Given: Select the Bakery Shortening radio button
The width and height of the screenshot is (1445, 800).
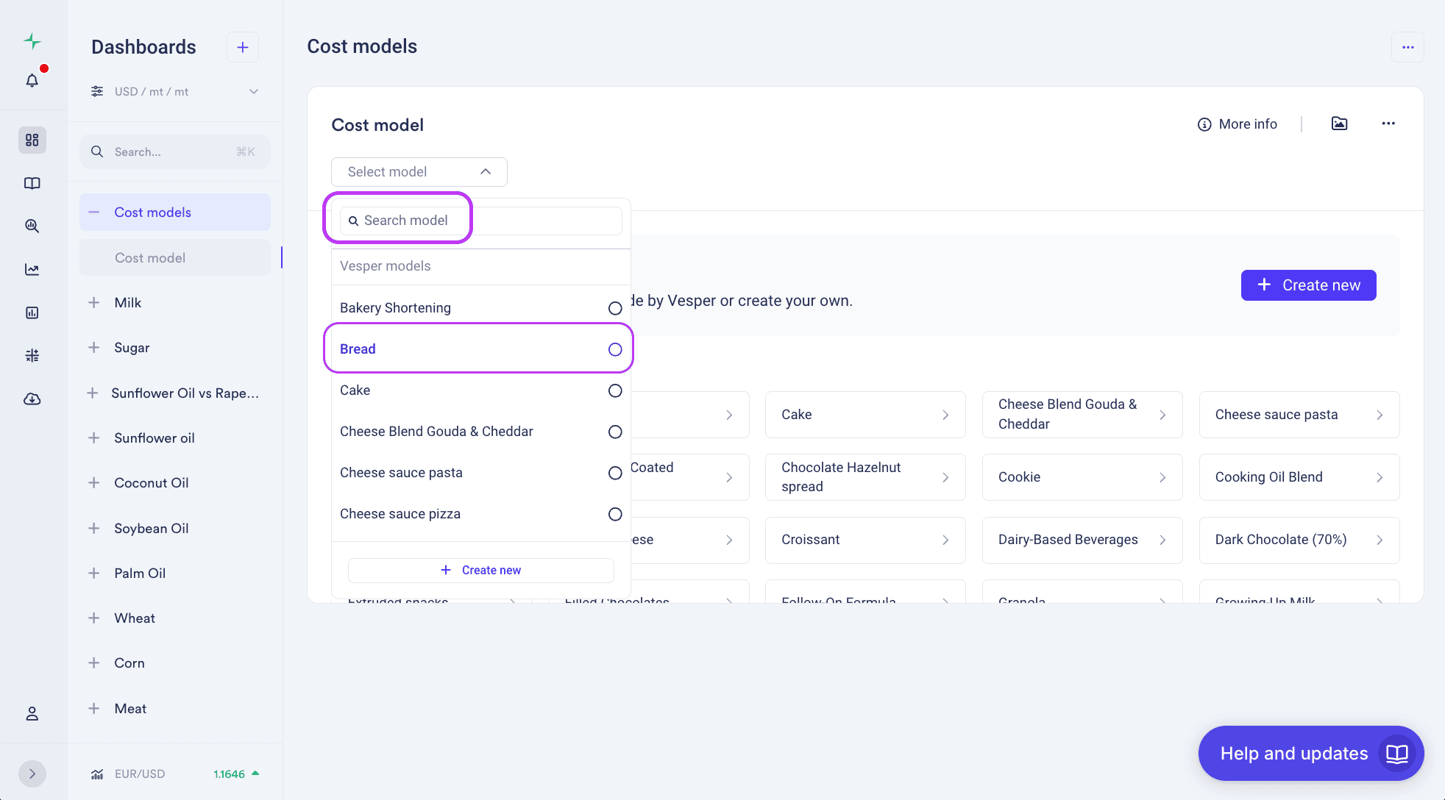Looking at the screenshot, I should pyautogui.click(x=615, y=308).
